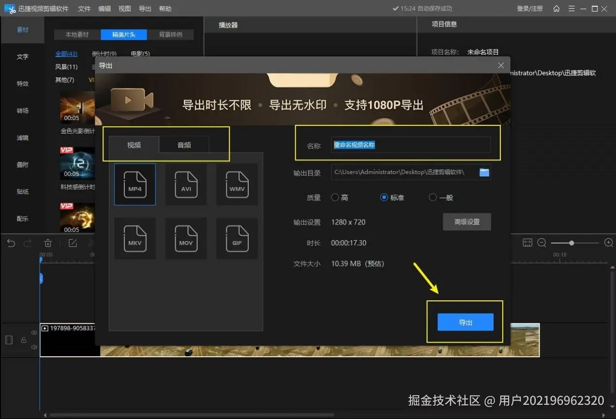Zoom out timeline with minus icon
Viewport: 616px width, 419px height.
click(x=542, y=243)
